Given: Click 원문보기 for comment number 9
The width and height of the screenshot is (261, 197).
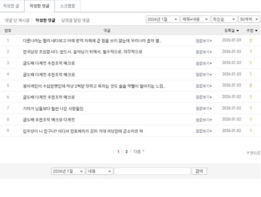Looking at the screenshot, I should pos(204,131).
